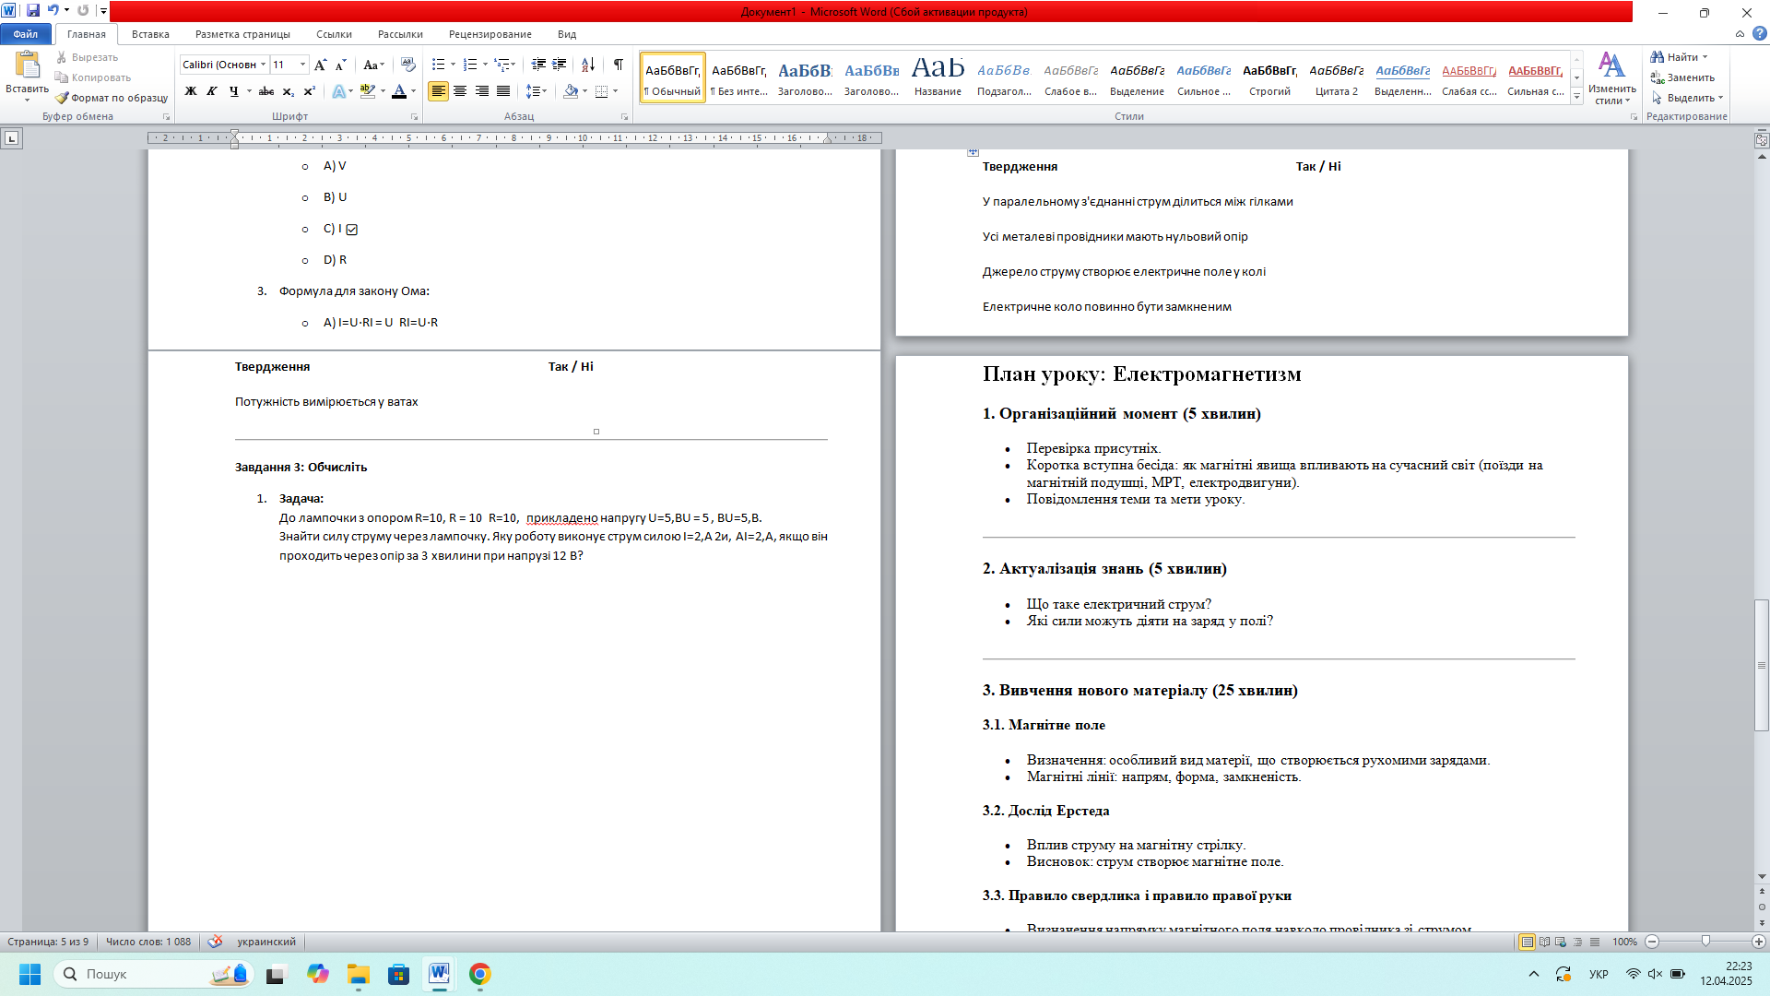Image resolution: width=1770 pixels, height=996 pixels.
Task: Apply subscript formatting
Action: point(289,91)
